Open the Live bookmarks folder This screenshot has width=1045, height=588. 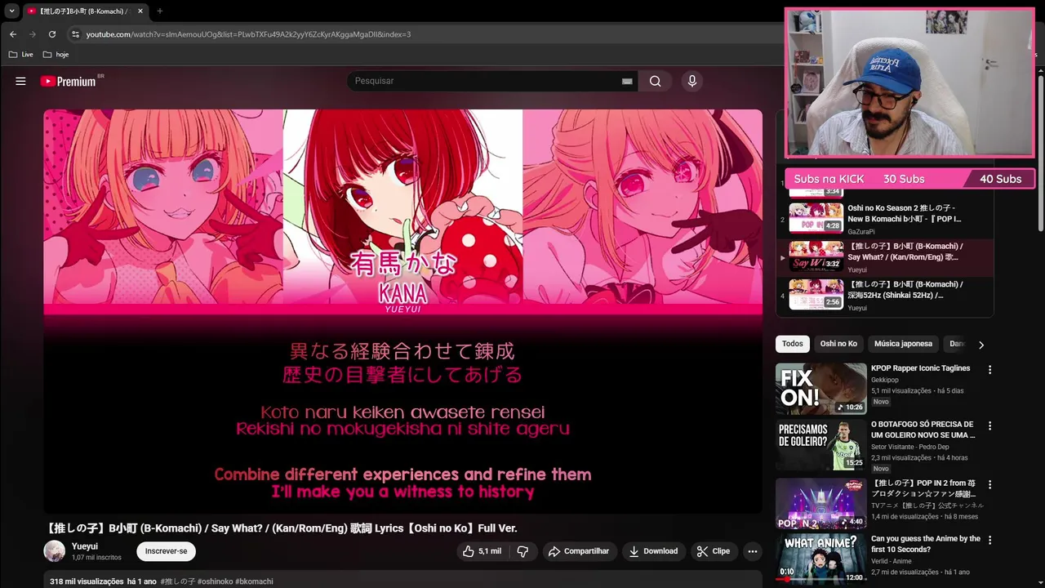20,55
